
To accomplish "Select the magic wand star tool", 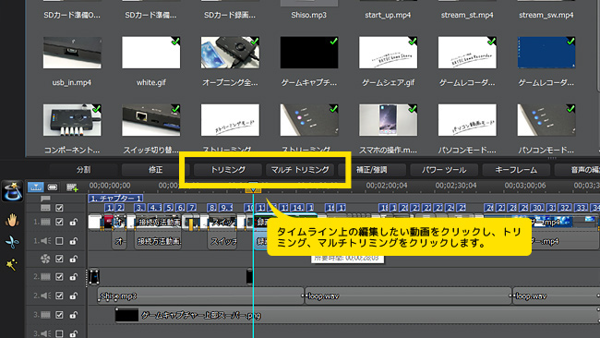I will coord(11,264).
